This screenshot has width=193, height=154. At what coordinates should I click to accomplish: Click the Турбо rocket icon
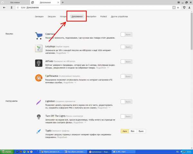39,131
